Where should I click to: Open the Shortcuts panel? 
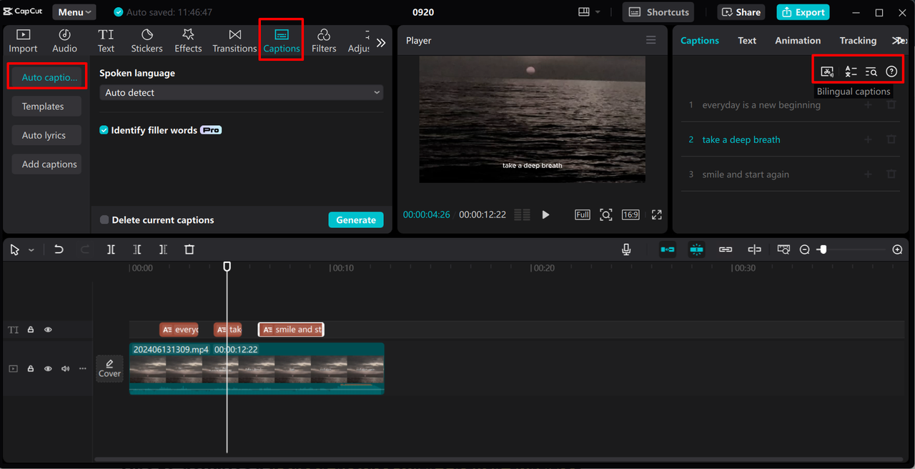[x=659, y=12]
